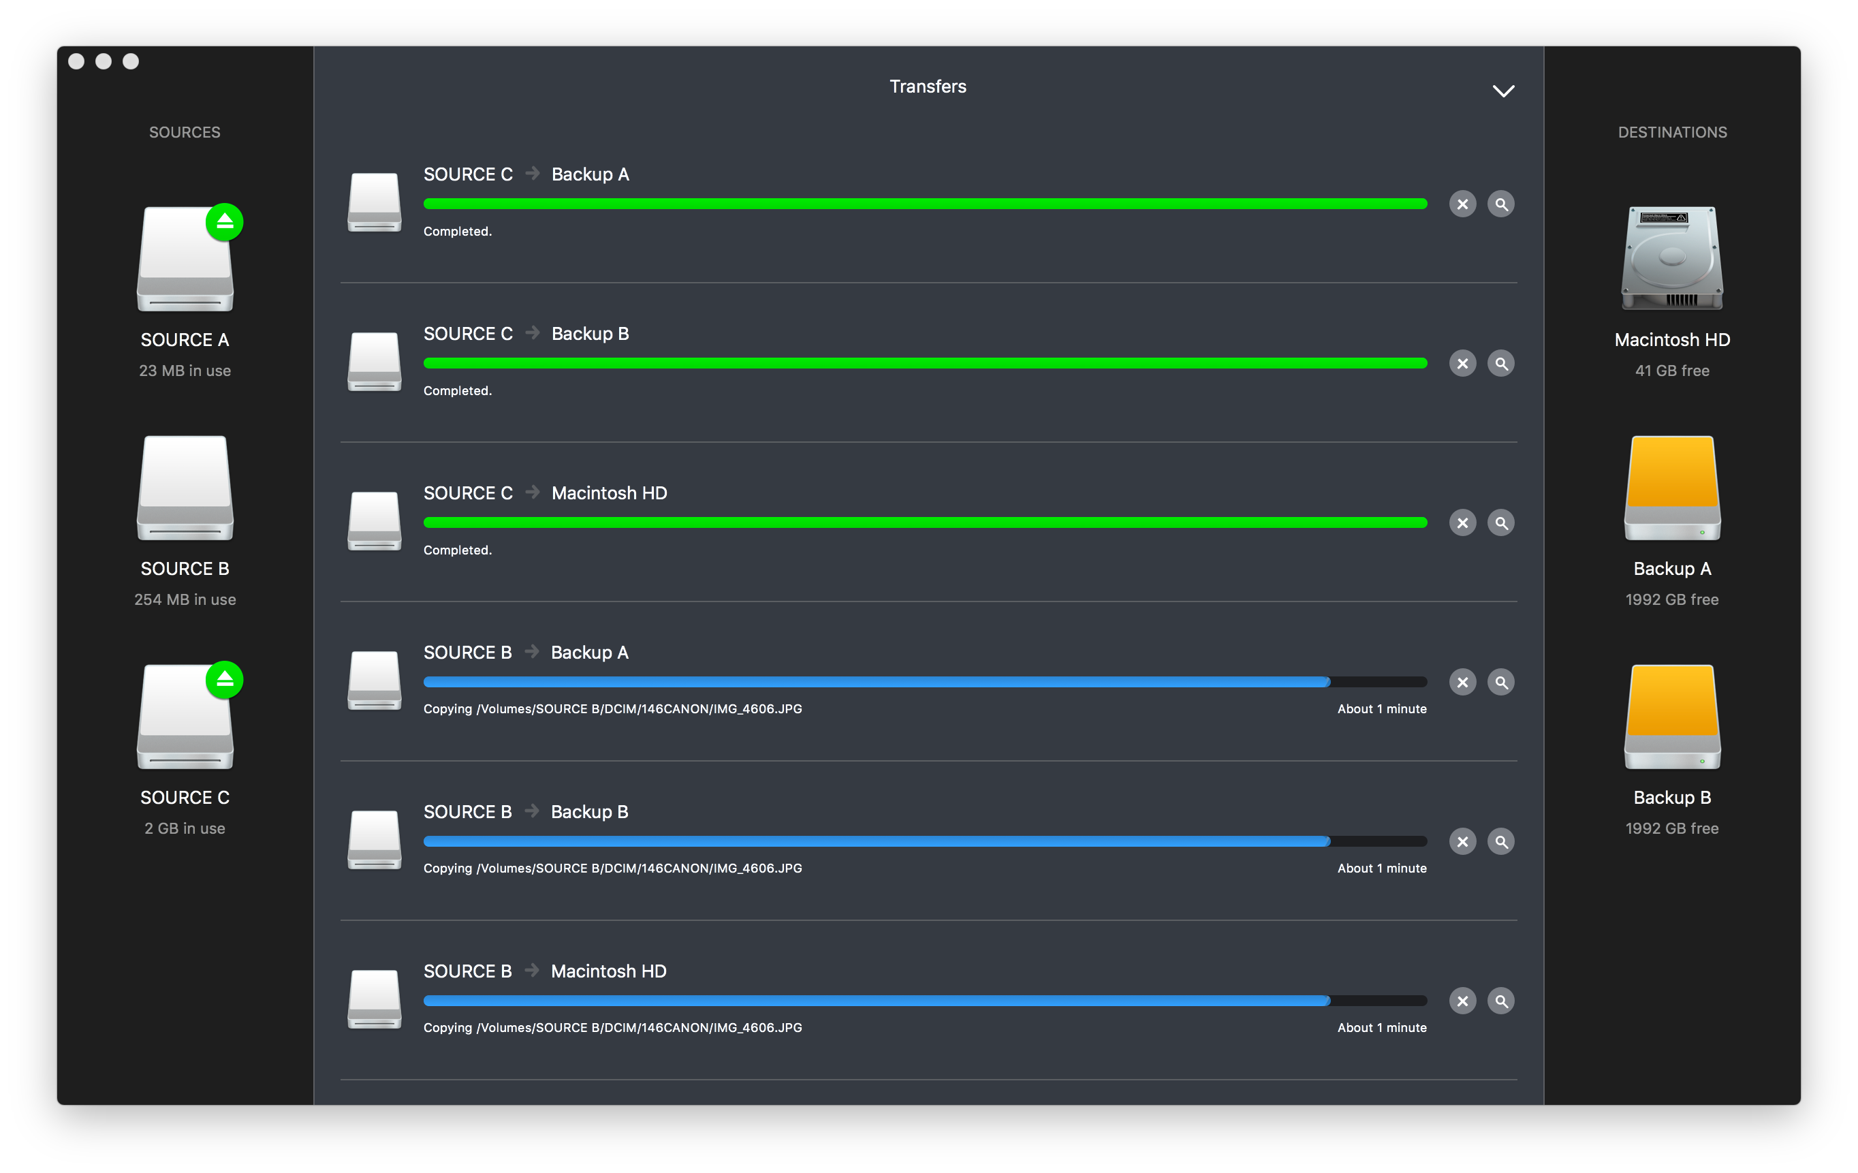Dismiss completed SOURCE C to Backup B transfer

click(1462, 364)
